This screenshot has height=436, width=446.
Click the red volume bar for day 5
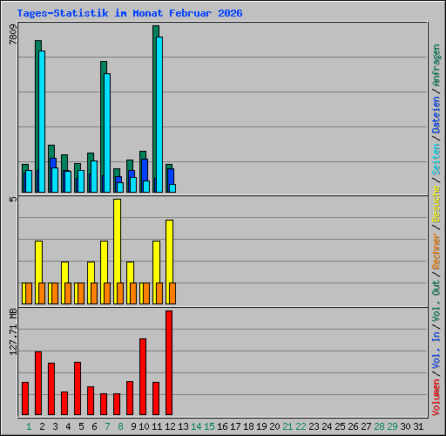pos(78,388)
